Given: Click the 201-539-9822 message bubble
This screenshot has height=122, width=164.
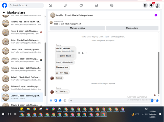Looking at the screenshot, I should [62, 73].
